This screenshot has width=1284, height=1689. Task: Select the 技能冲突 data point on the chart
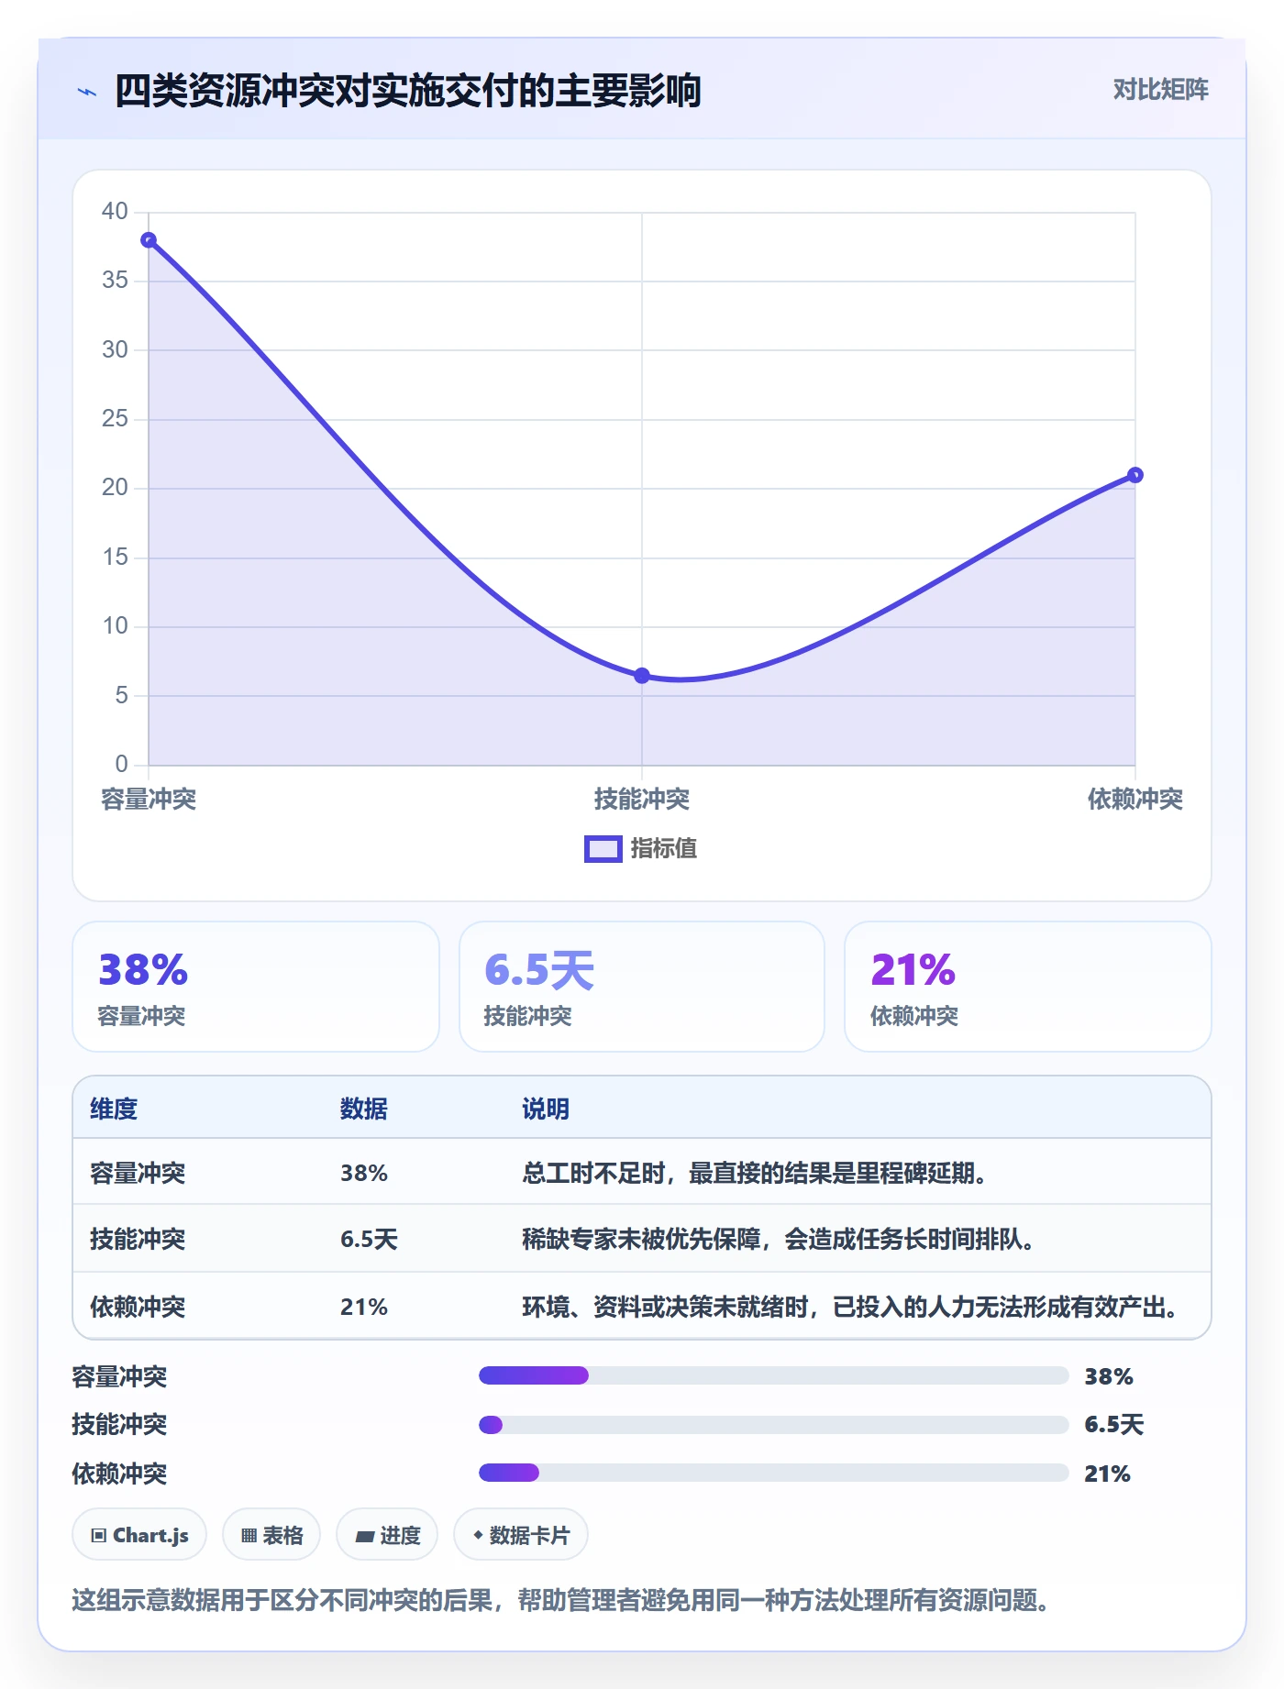[x=642, y=676]
